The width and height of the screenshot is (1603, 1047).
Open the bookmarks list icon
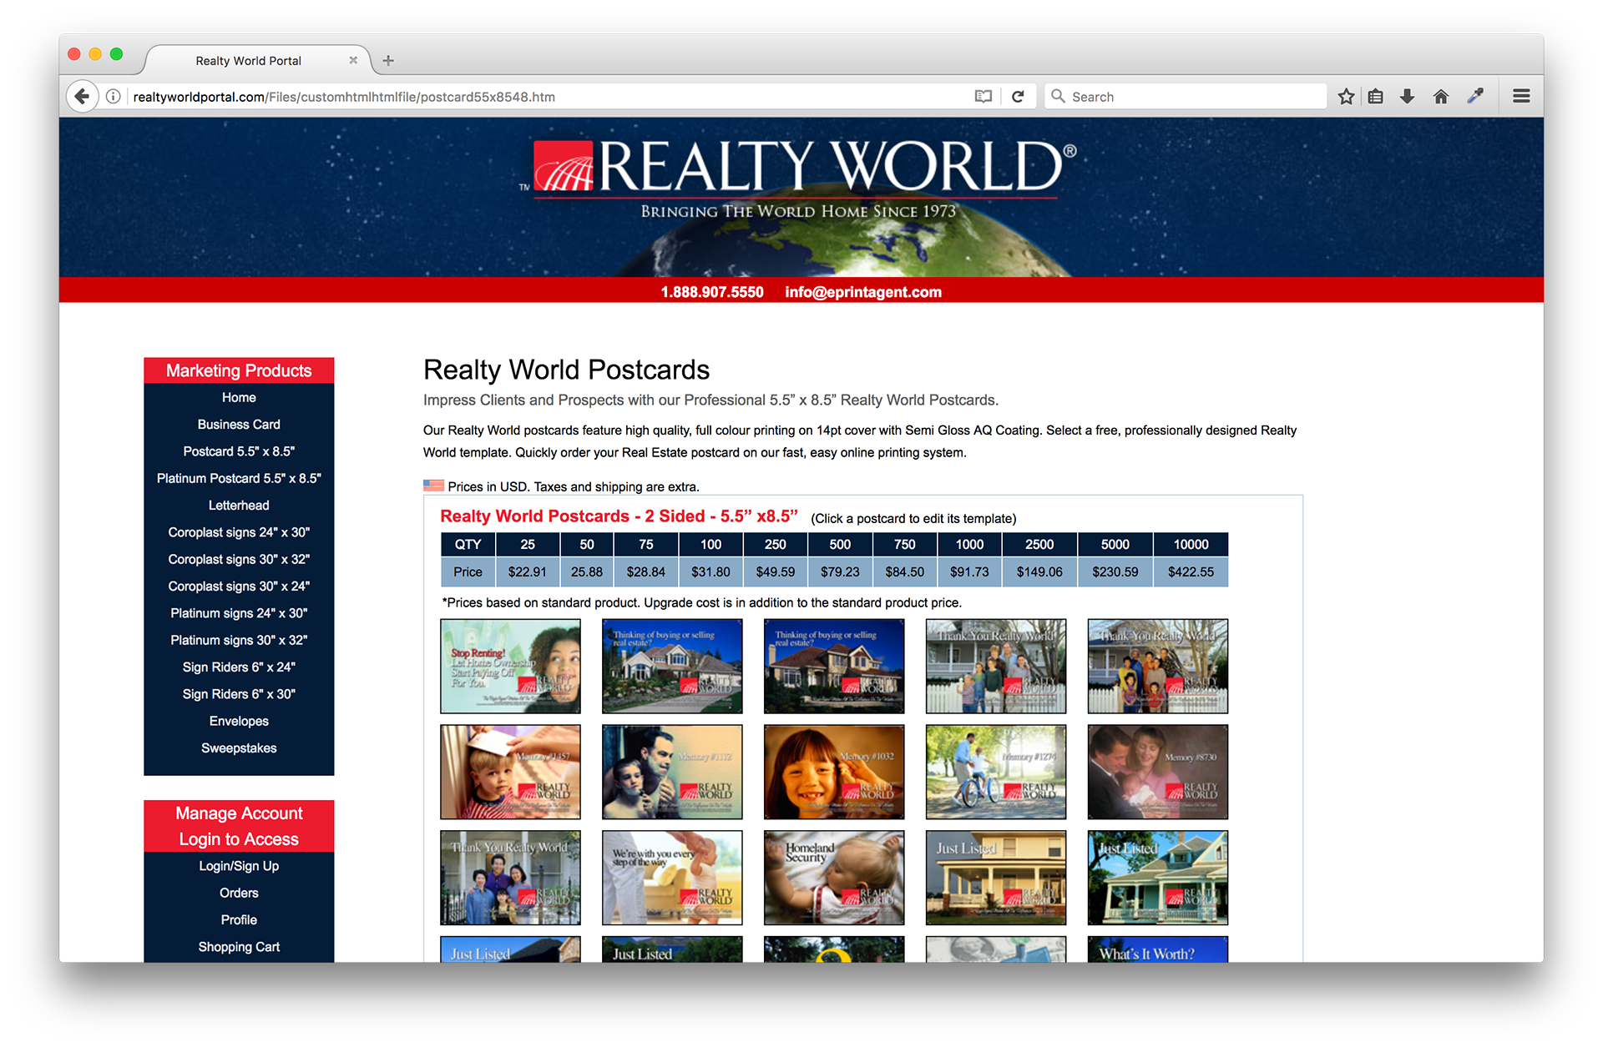1376,97
